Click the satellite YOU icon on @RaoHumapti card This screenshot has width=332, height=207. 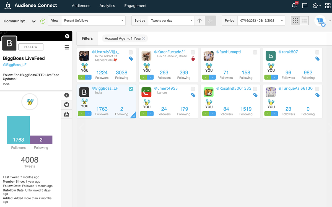209,68
